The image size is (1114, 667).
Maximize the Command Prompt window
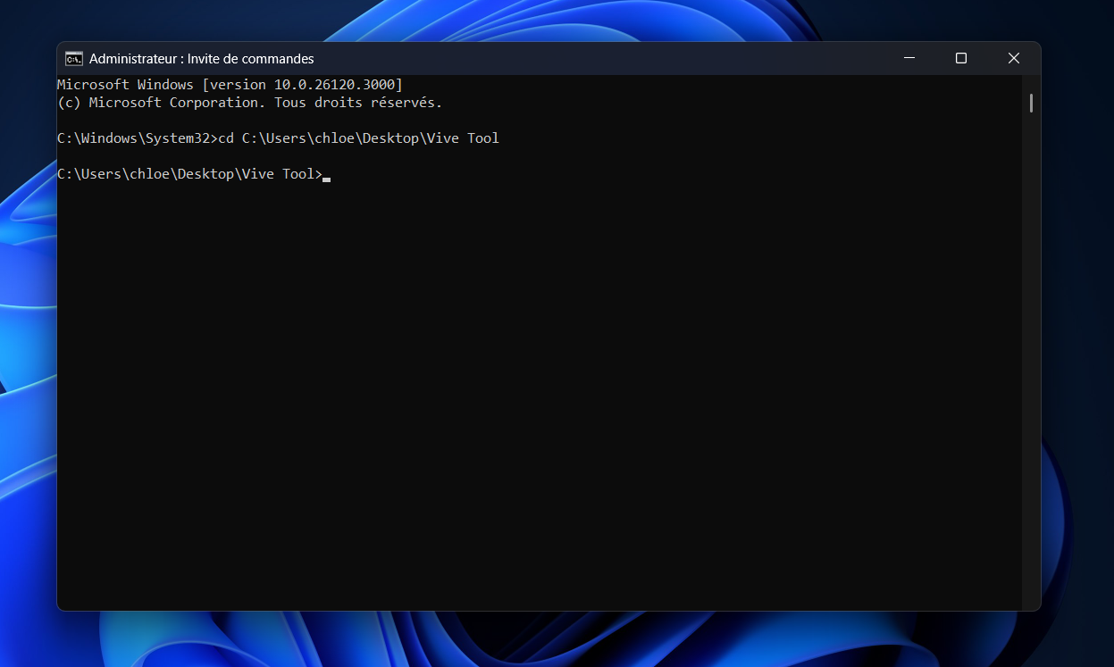[961, 59]
